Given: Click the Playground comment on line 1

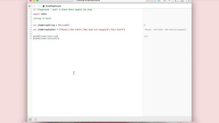Looking at the screenshot, I should pyautogui.click(x=63, y=10).
